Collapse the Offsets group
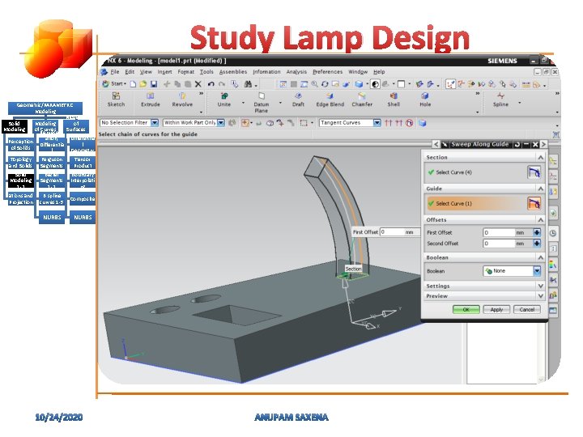The height and width of the screenshot is (437, 583). pyautogui.click(x=541, y=220)
